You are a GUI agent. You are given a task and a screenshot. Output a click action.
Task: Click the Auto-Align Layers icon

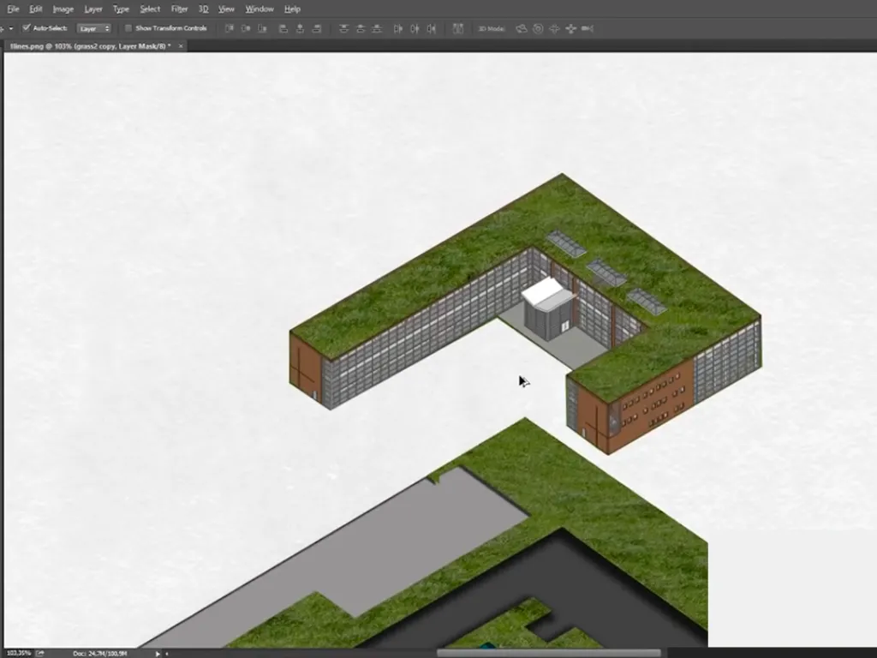tap(458, 28)
